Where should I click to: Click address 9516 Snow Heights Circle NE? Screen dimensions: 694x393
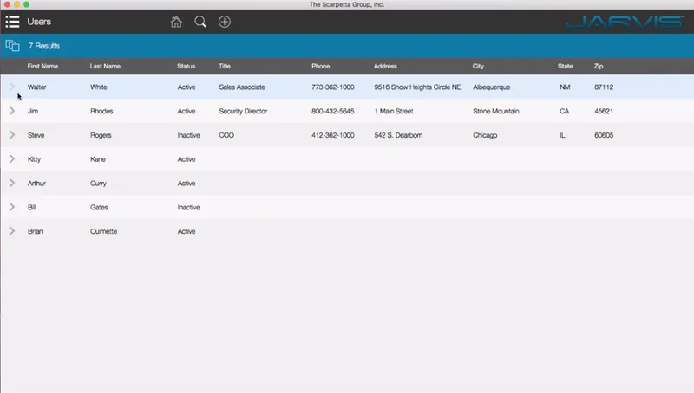pyautogui.click(x=417, y=87)
